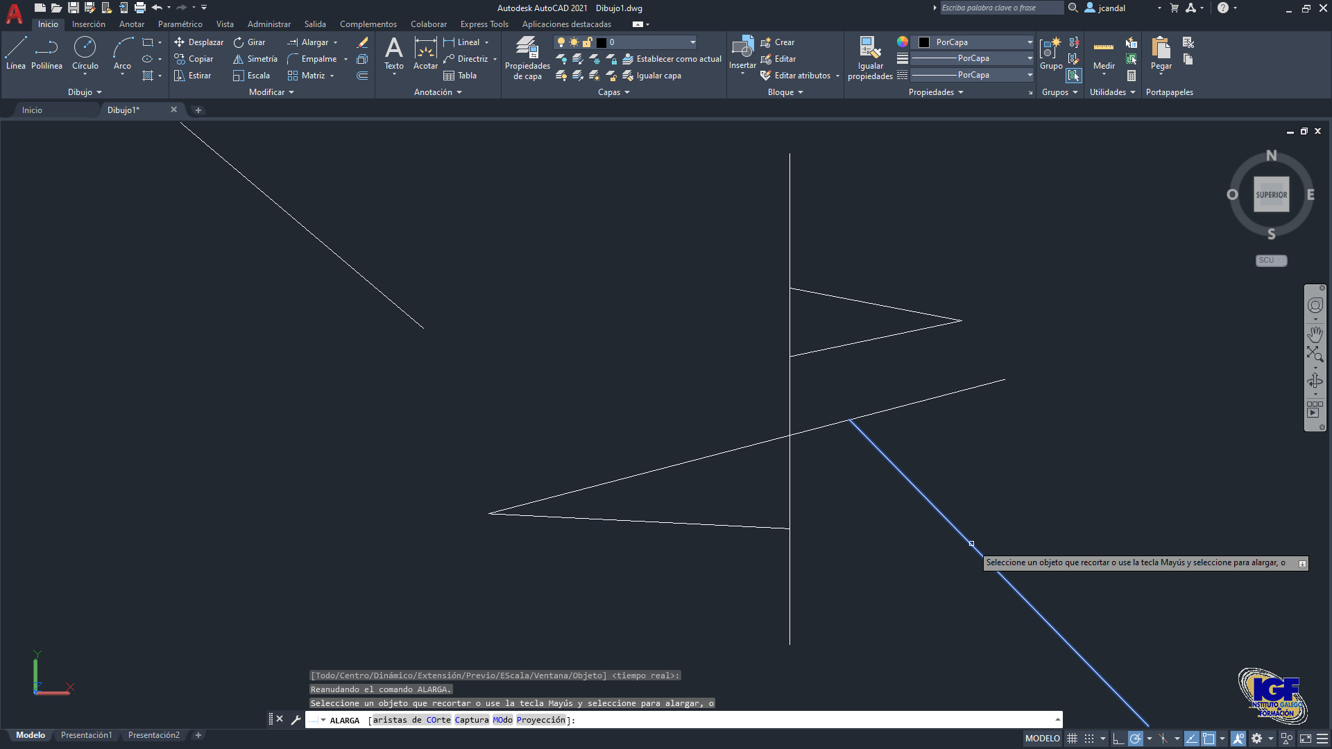
Task: Toggle drawing grid display in status bar
Action: pyautogui.click(x=1072, y=739)
